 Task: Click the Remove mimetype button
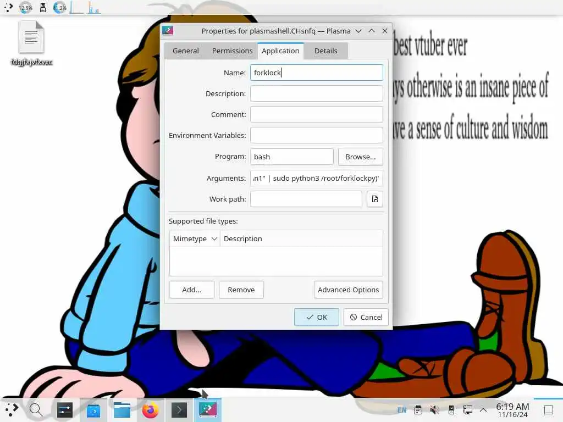[241, 290]
